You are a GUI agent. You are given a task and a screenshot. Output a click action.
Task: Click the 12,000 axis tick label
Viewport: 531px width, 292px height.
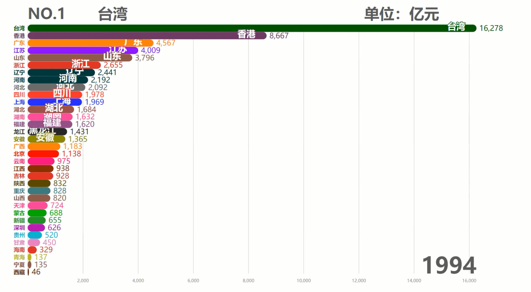coord(359,281)
